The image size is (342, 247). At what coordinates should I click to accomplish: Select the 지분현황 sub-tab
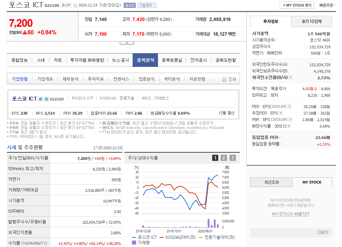pos(197,79)
